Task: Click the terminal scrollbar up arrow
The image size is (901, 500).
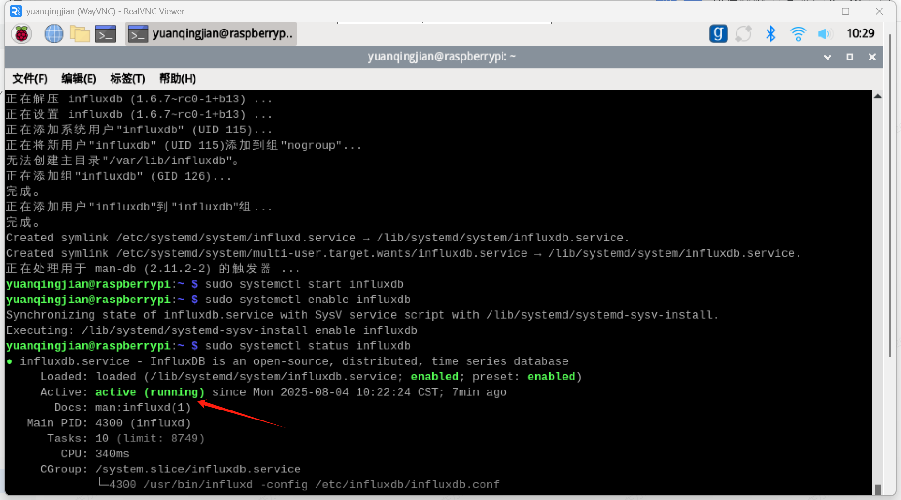Action: point(878,96)
